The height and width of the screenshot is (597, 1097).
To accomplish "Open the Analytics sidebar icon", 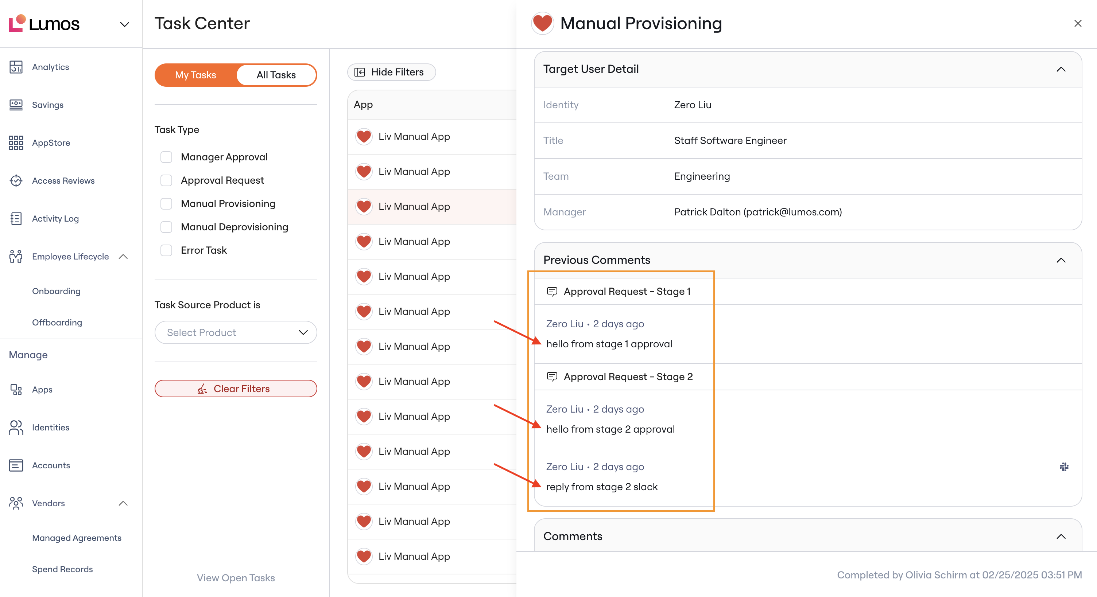I will [16, 67].
